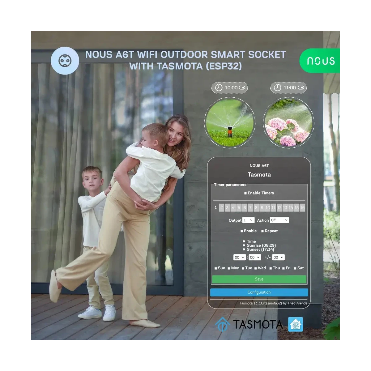Expand the Action dropdown showing Off
This screenshot has width=371, height=371.
(279, 220)
